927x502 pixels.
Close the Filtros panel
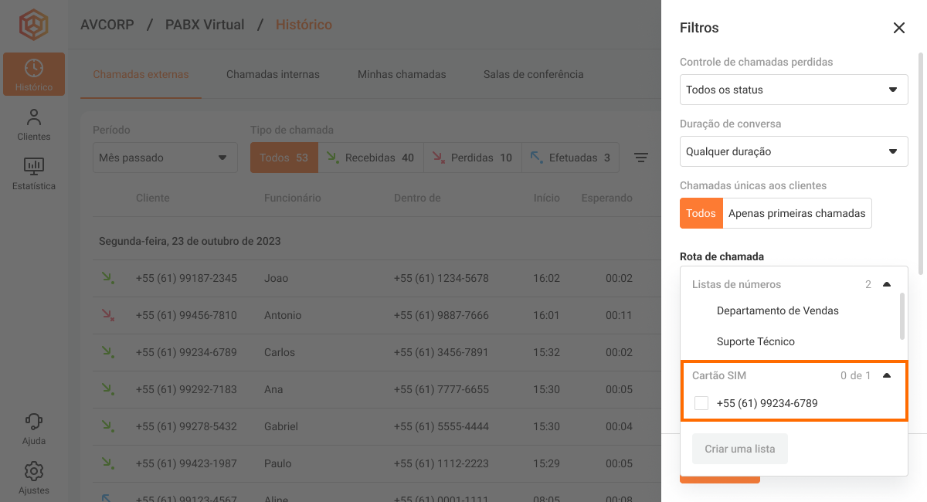(x=898, y=28)
